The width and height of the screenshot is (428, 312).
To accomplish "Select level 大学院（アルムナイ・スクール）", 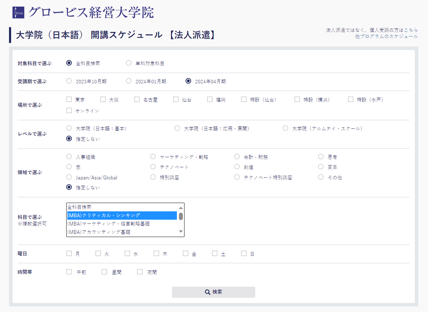I will coord(285,128).
